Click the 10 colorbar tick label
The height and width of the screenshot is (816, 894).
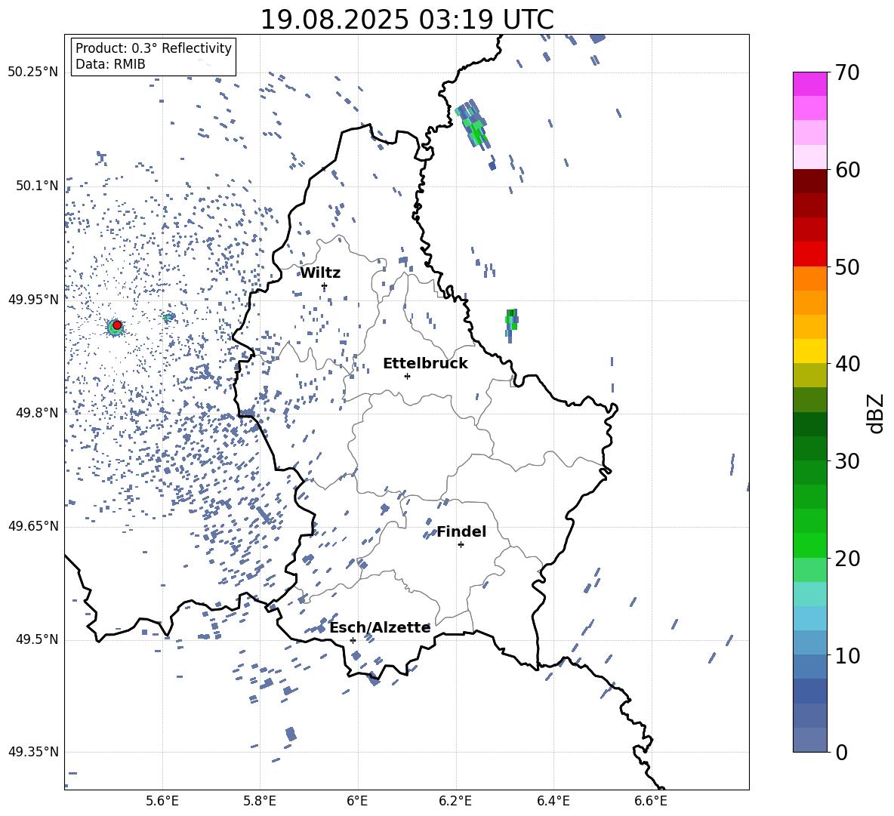[x=846, y=655]
